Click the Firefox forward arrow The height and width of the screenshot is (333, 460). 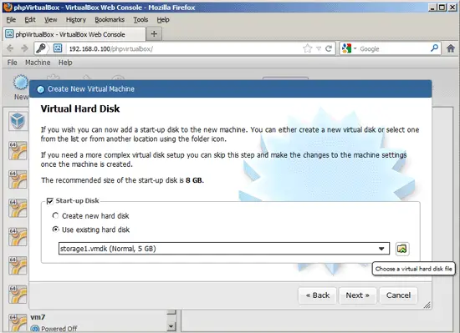coord(24,48)
